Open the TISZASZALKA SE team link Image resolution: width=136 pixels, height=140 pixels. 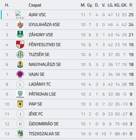44,134
